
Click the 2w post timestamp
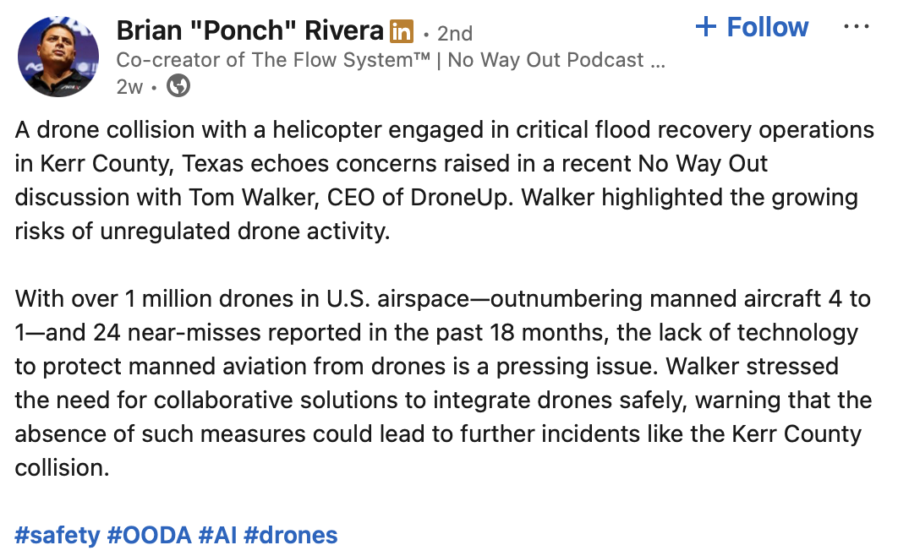pos(129,87)
